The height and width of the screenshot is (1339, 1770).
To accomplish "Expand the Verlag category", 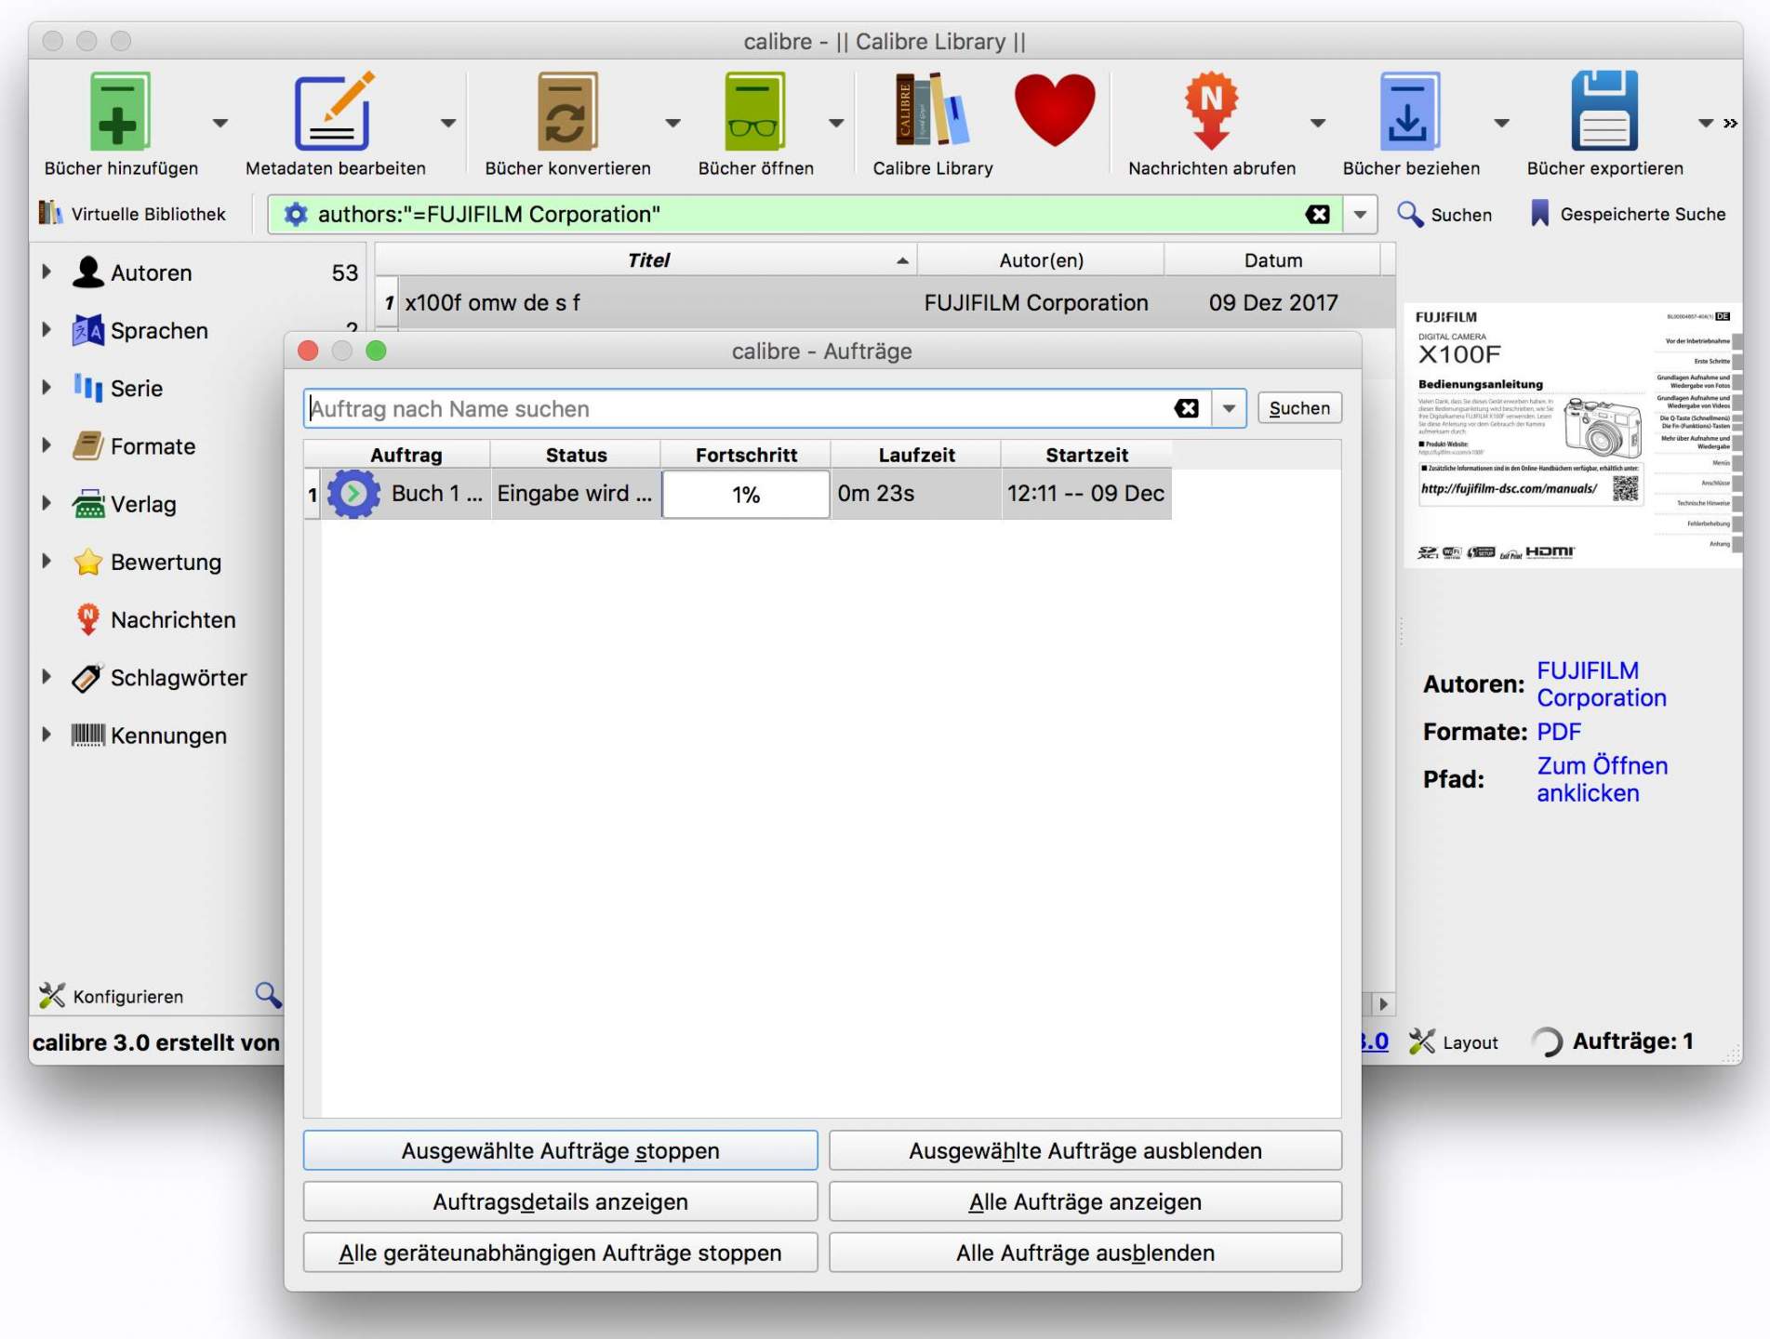I will click(47, 503).
